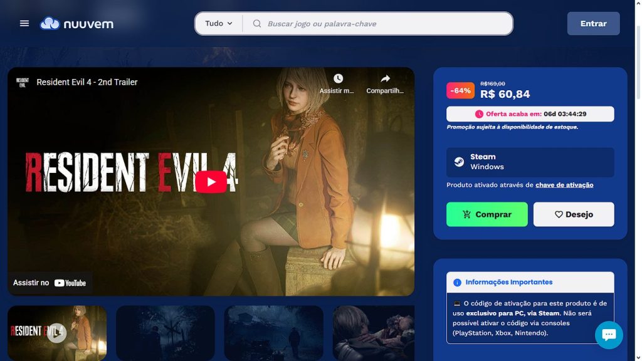Select the first trailer thumbnail

pos(57,332)
